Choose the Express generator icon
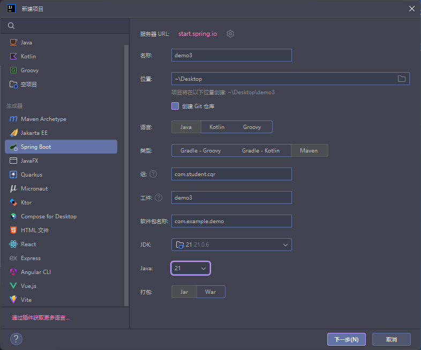421x350 pixels. [13, 258]
